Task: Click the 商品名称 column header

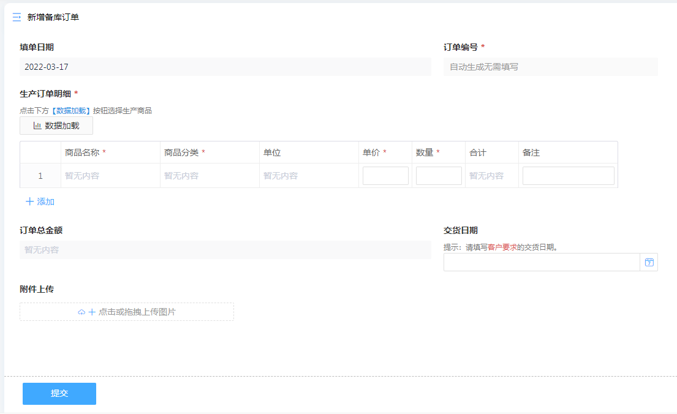Action: click(83, 152)
